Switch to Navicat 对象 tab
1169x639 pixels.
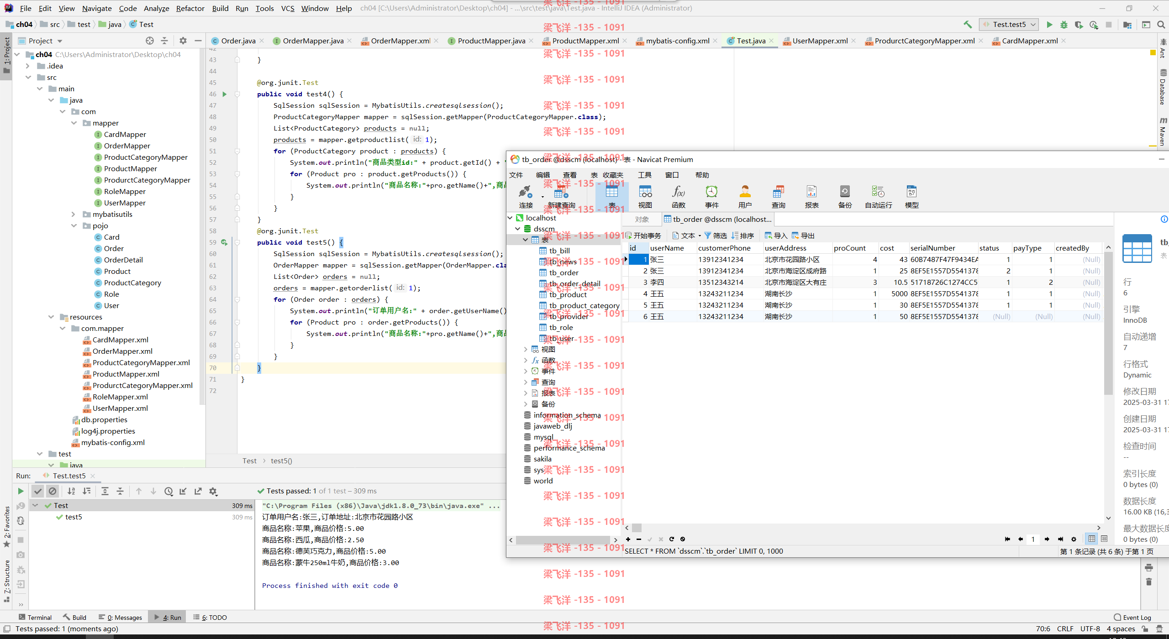click(x=642, y=220)
